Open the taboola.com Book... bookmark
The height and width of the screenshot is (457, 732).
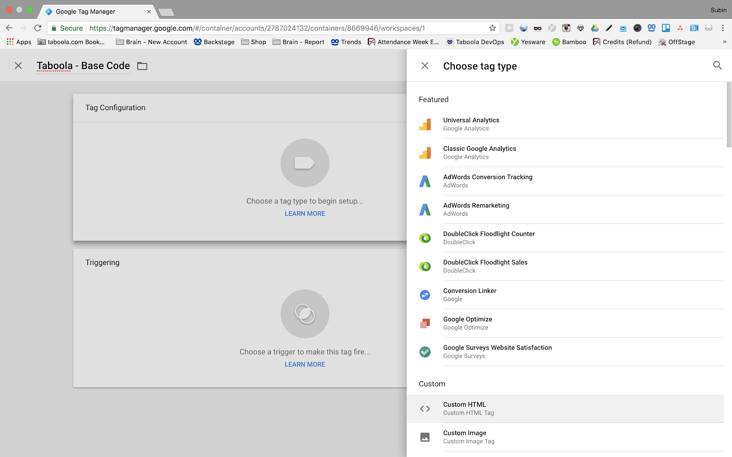tap(71, 42)
